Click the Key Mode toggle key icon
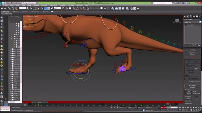Viewport: 202px width, 113px height. (158, 109)
